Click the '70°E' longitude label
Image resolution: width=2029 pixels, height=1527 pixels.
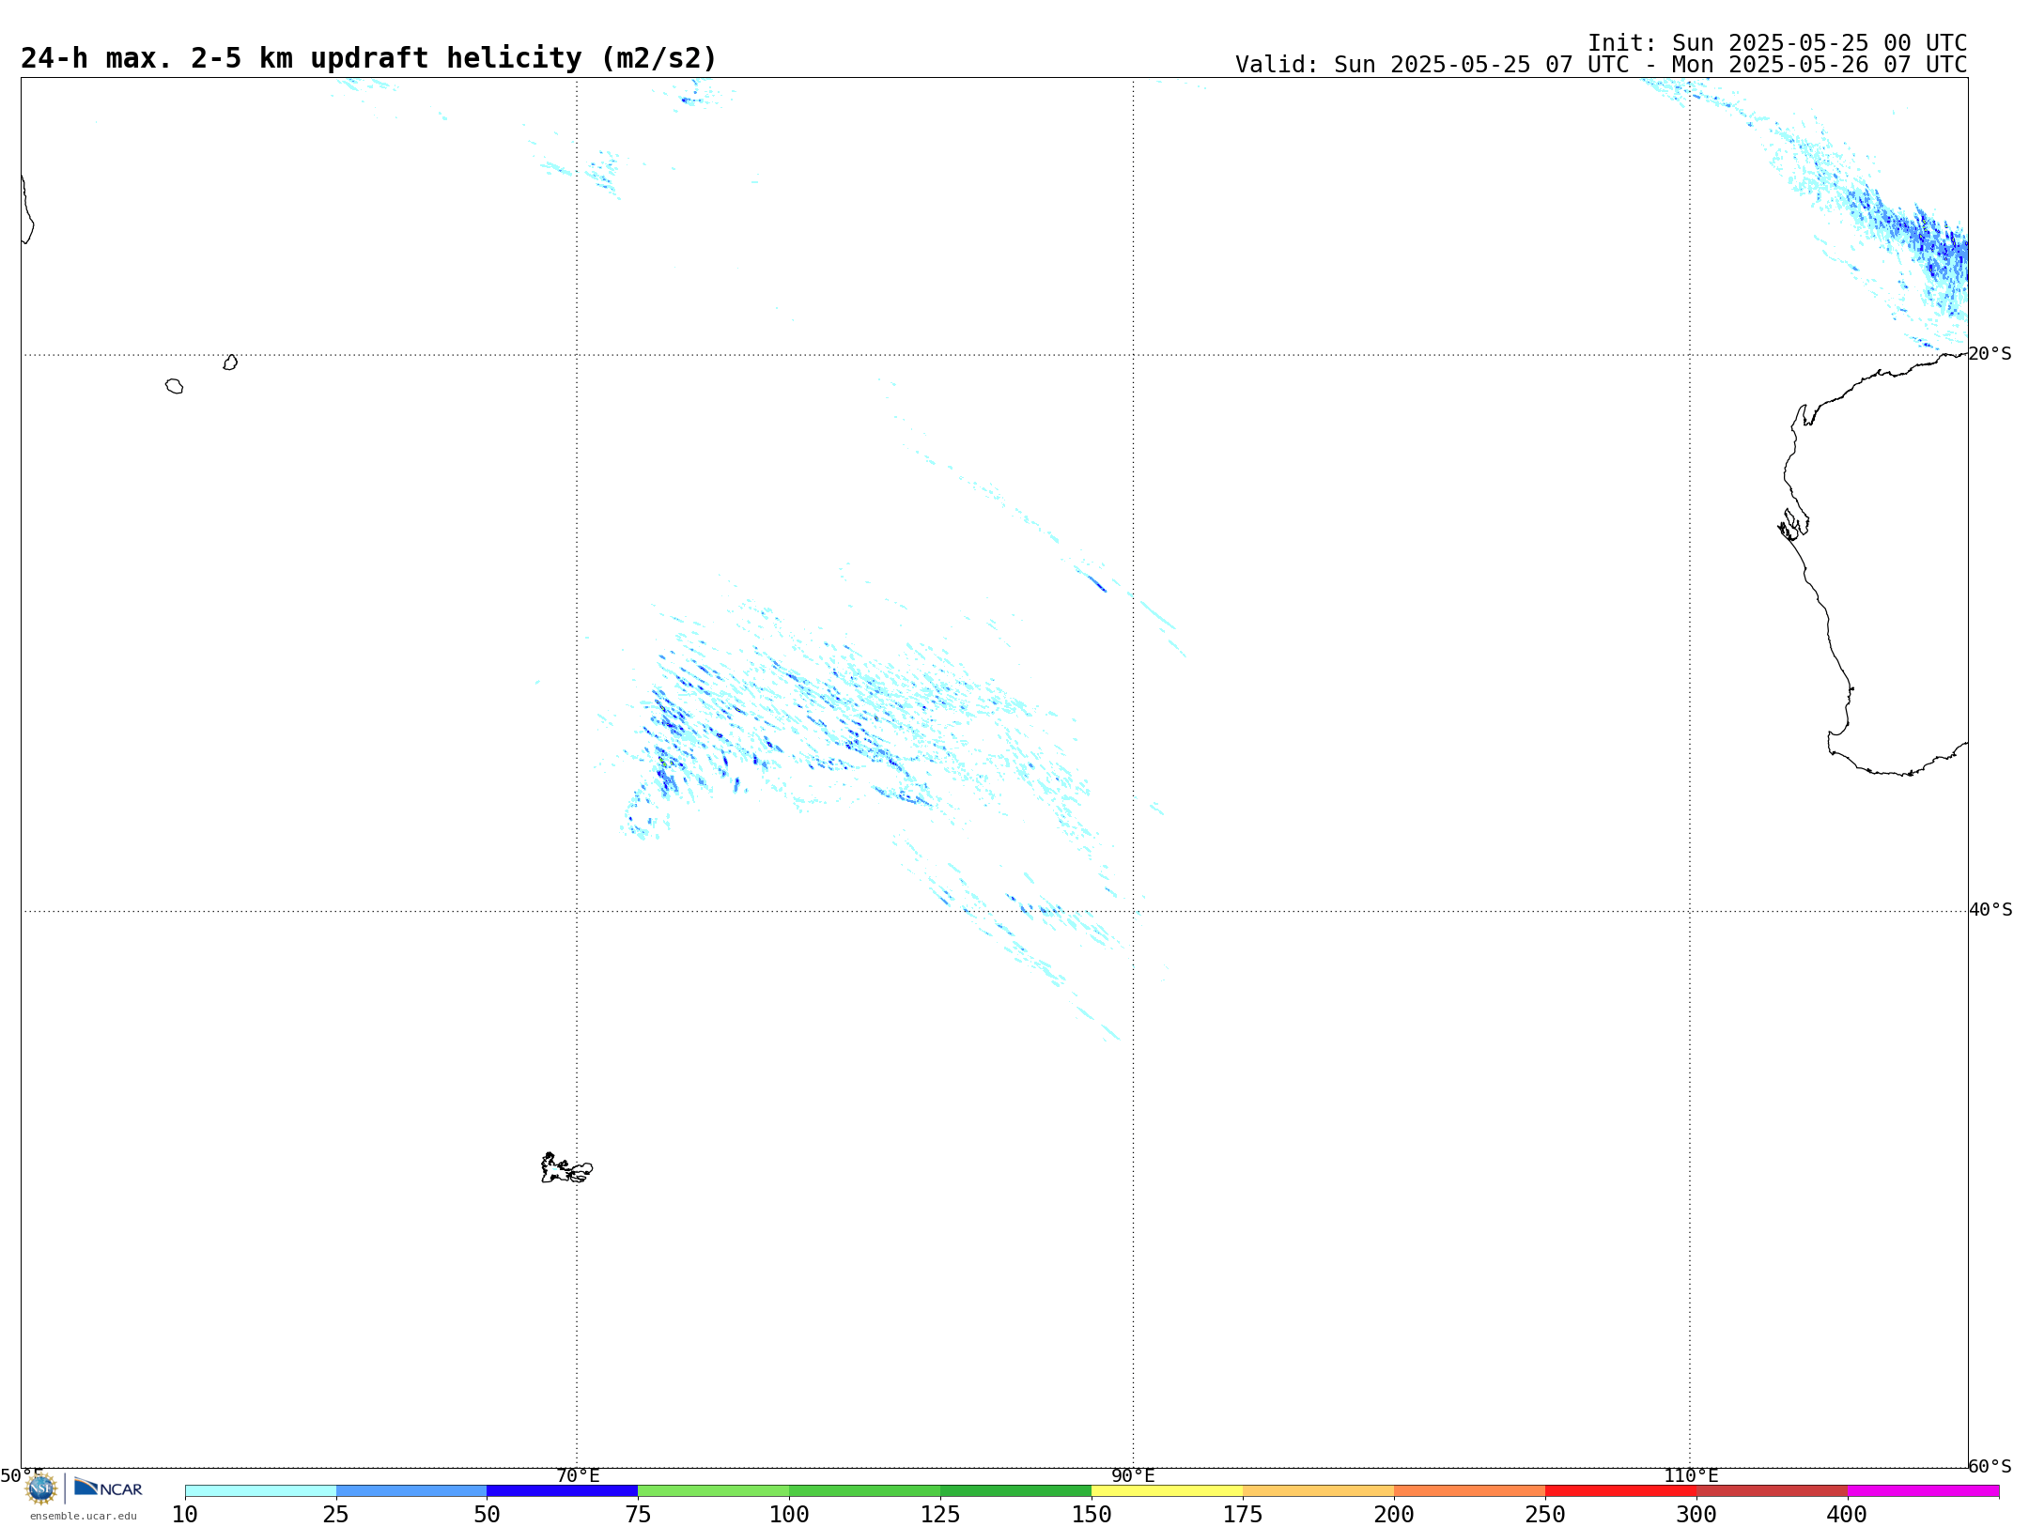(578, 1475)
